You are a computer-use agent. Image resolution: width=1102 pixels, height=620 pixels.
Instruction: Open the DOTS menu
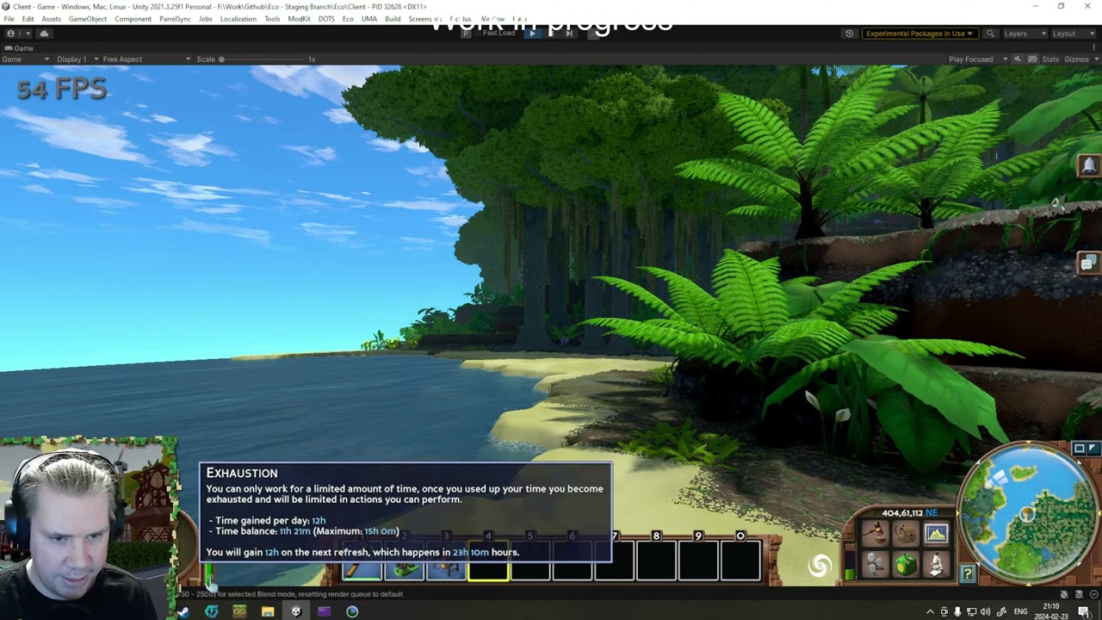pyautogui.click(x=326, y=19)
